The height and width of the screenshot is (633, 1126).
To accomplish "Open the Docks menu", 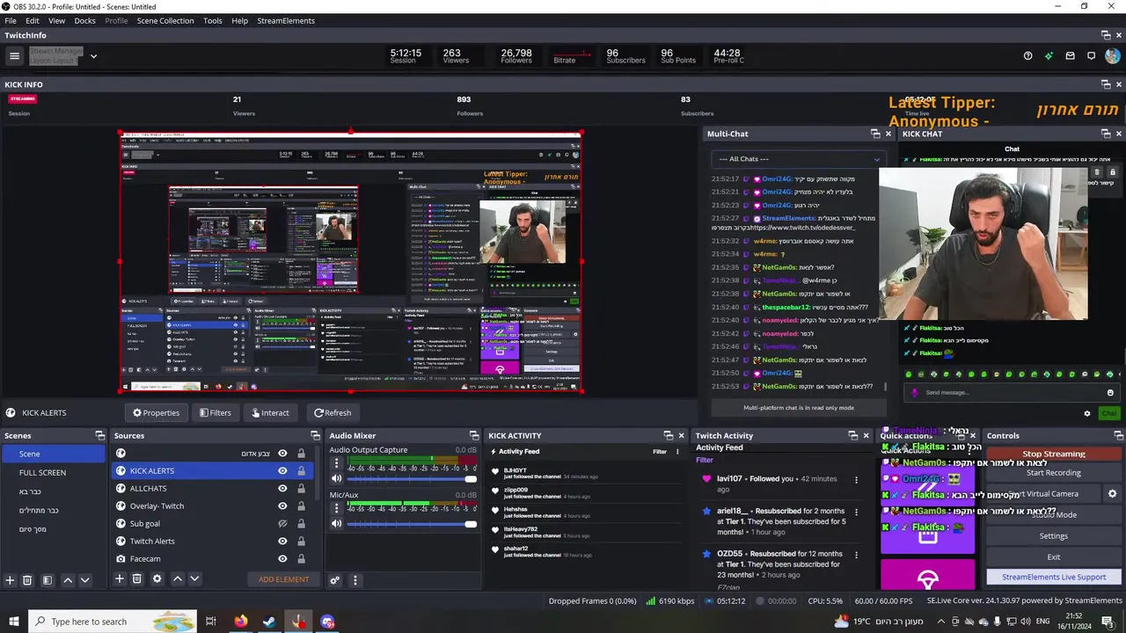I will 85,20.
